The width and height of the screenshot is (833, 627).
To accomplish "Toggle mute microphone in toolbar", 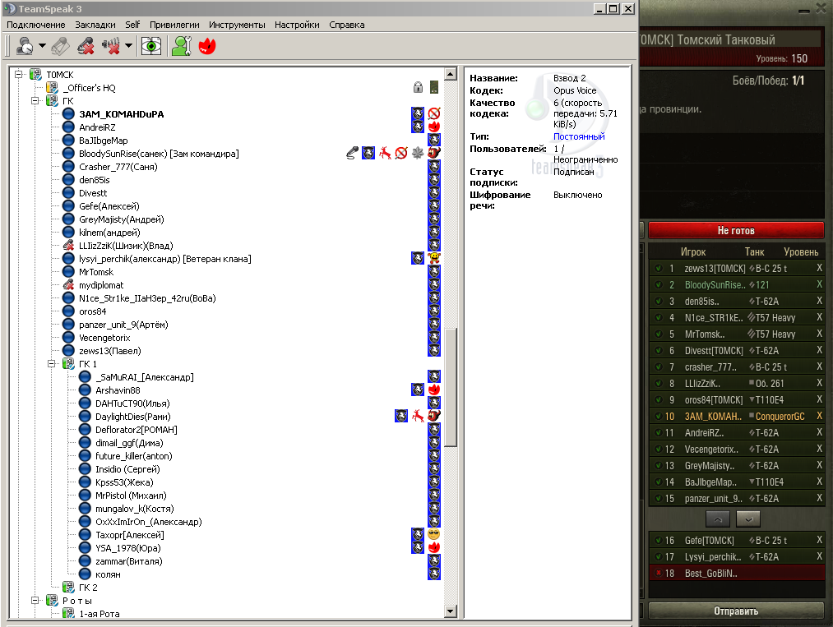I will [x=86, y=46].
